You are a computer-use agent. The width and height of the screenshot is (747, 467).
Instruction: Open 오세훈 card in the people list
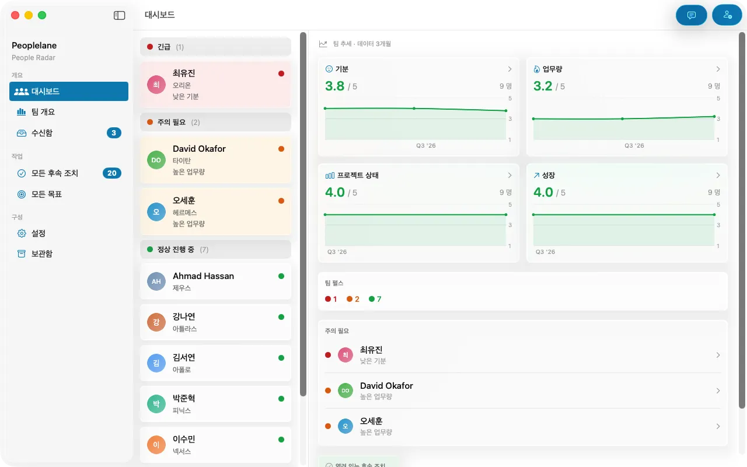[x=215, y=211]
